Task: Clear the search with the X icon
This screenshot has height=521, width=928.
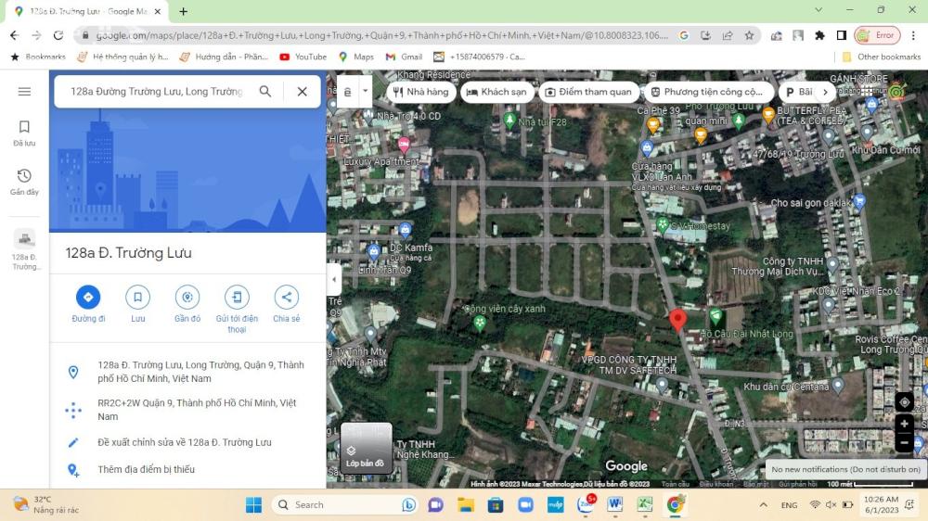Action: click(302, 92)
